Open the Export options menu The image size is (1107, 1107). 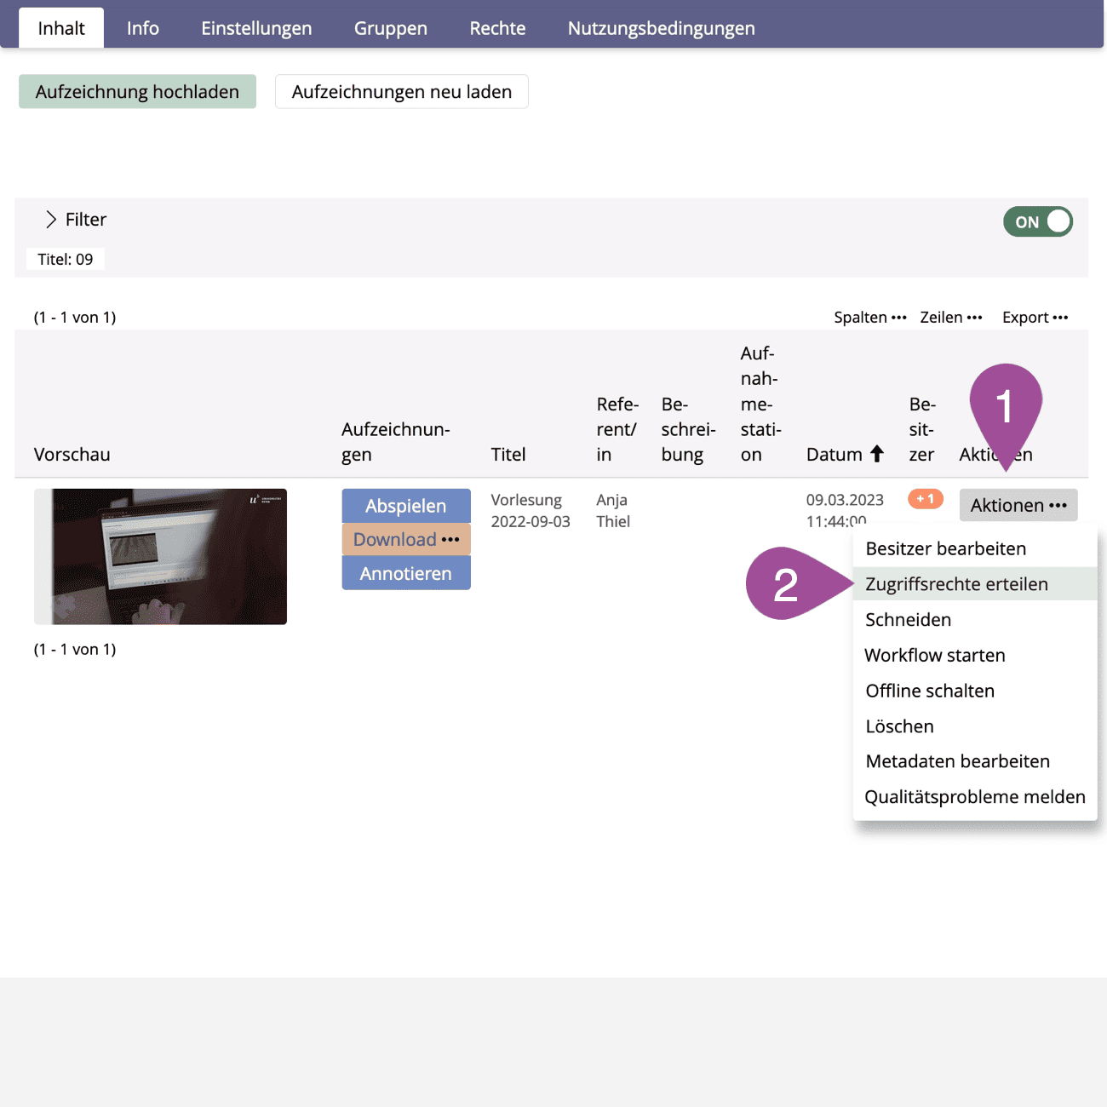pyautogui.click(x=1034, y=318)
